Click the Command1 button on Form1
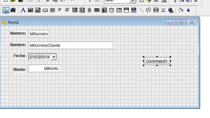The width and height of the screenshot is (210, 118). click(x=157, y=61)
